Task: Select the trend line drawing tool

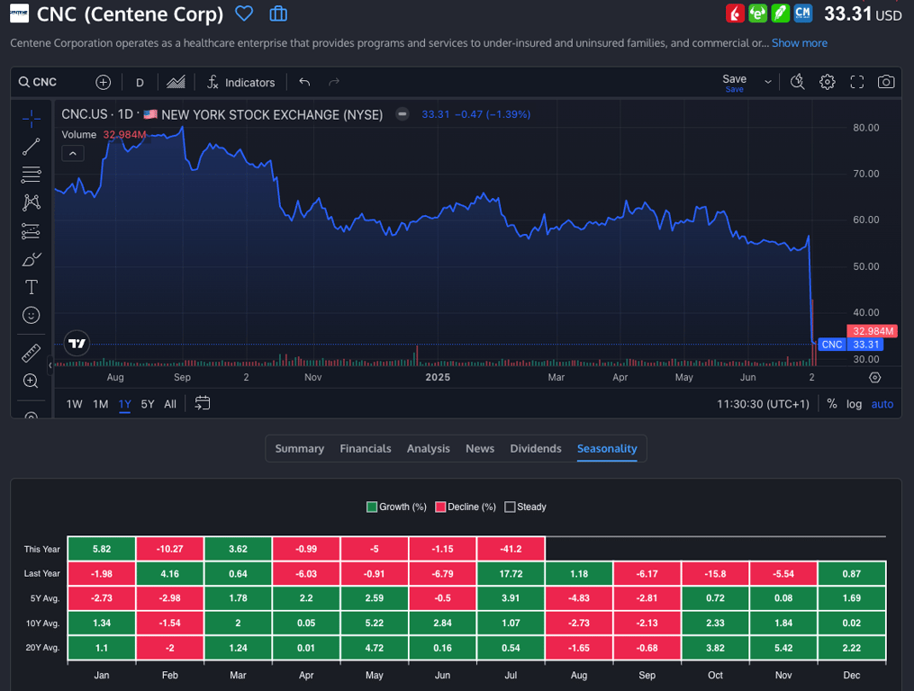Action: (x=32, y=147)
